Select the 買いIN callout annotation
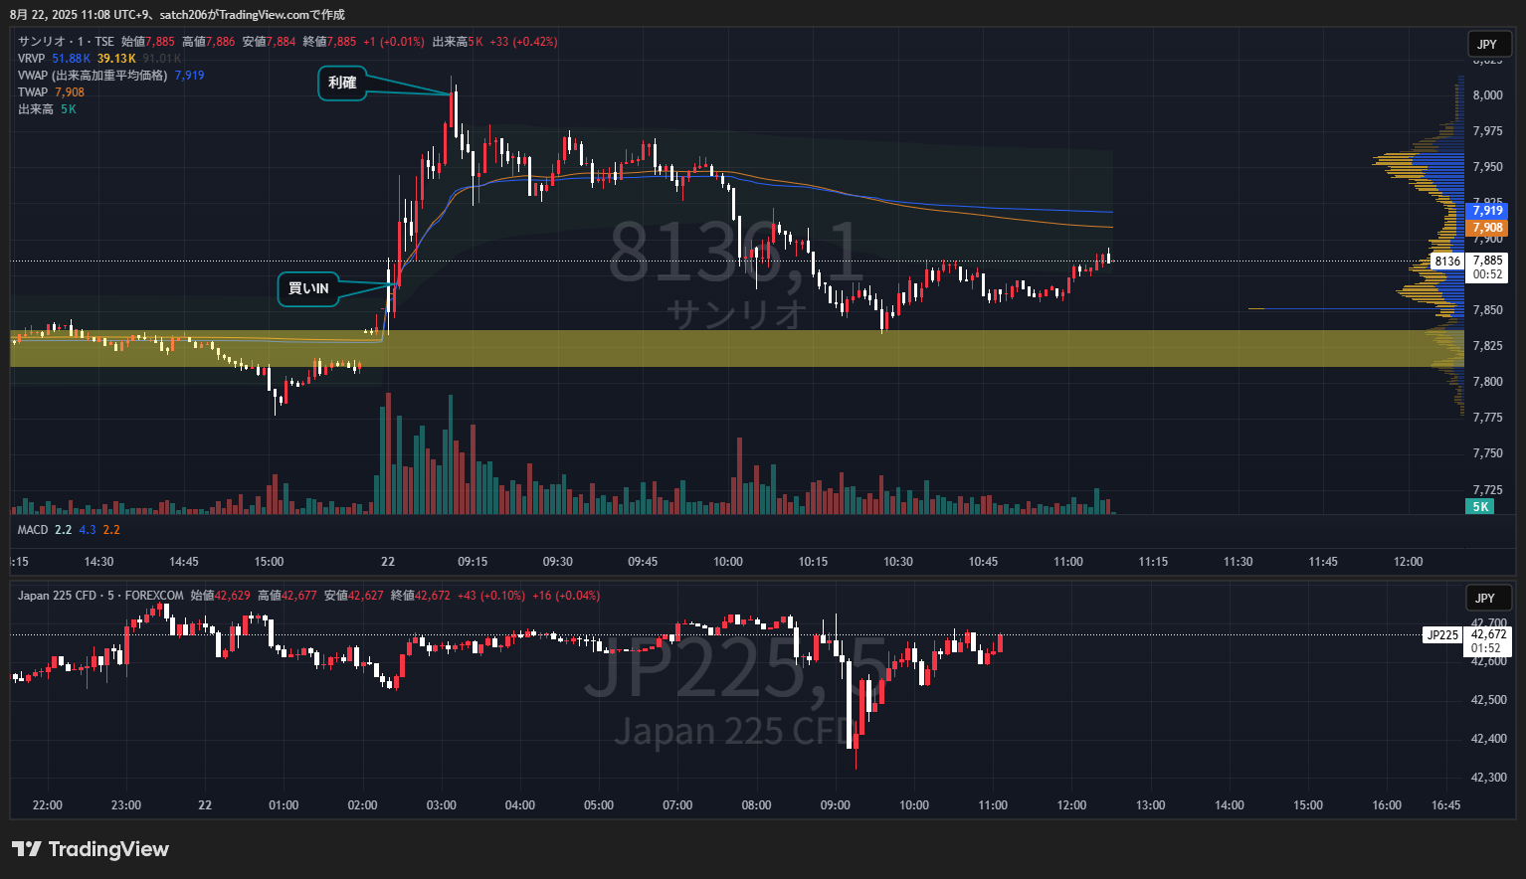Viewport: 1526px width, 879px height. pos(308,288)
